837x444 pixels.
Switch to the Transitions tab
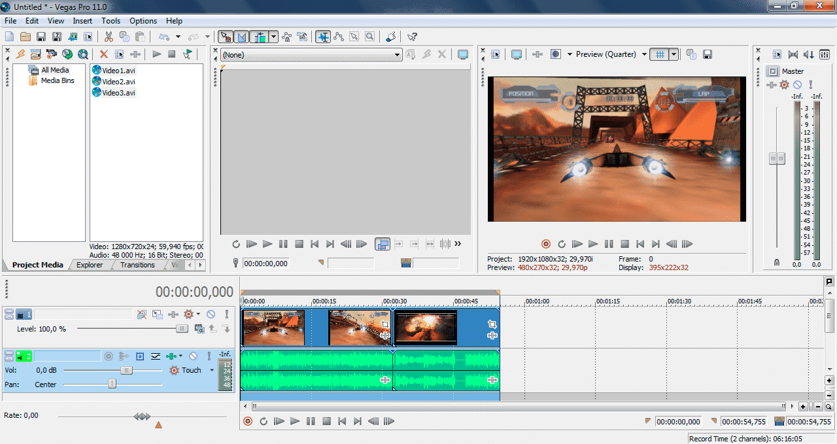tap(137, 265)
